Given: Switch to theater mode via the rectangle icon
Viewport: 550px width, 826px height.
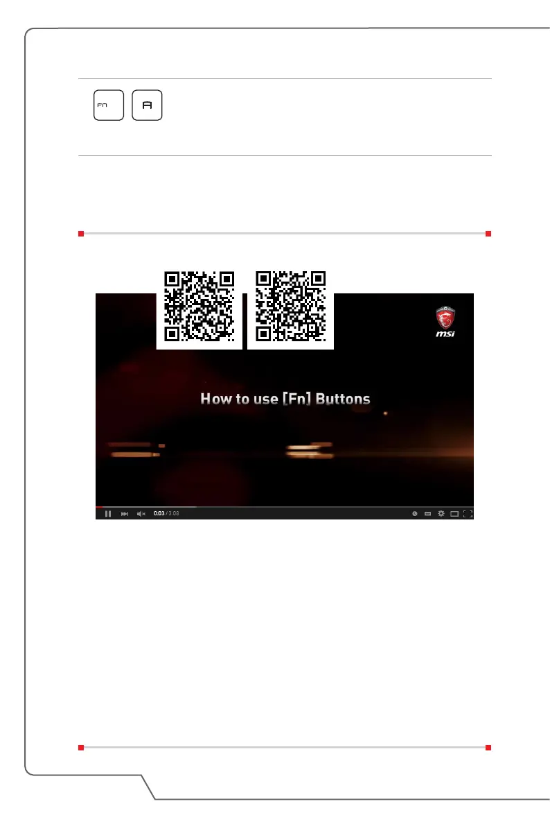Looking at the screenshot, I should 454,514.
